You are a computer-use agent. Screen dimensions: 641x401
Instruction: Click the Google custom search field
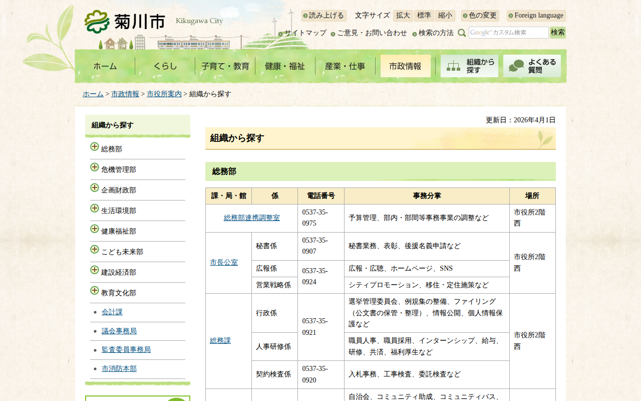[508, 33]
